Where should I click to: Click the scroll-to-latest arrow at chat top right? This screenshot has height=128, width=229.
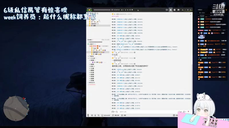point(190,14)
